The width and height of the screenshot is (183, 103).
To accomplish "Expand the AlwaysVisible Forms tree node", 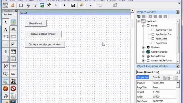I will [143, 60].
